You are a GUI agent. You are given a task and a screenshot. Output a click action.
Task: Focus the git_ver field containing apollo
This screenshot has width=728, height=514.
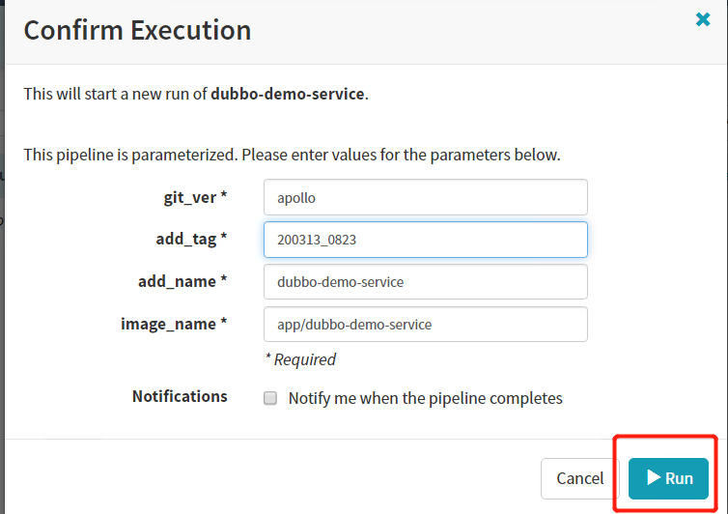425,197
